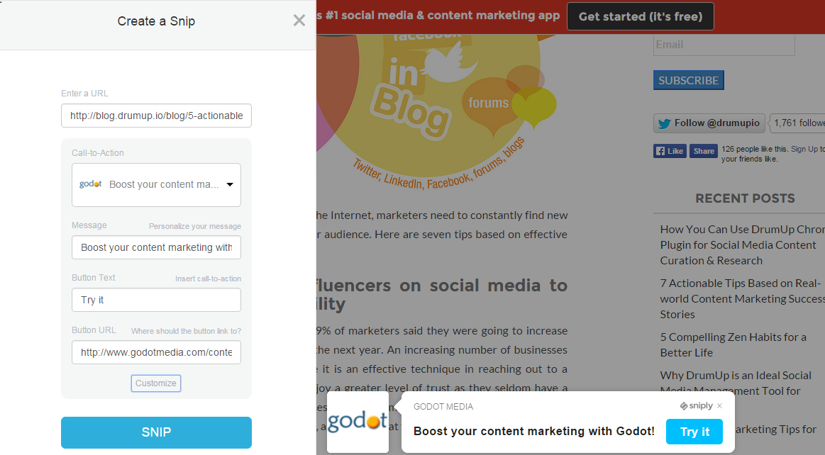Viewport: 825px width, 455px height.
Task: Click the SUBSCRIBE button
Action: (688, 80)
